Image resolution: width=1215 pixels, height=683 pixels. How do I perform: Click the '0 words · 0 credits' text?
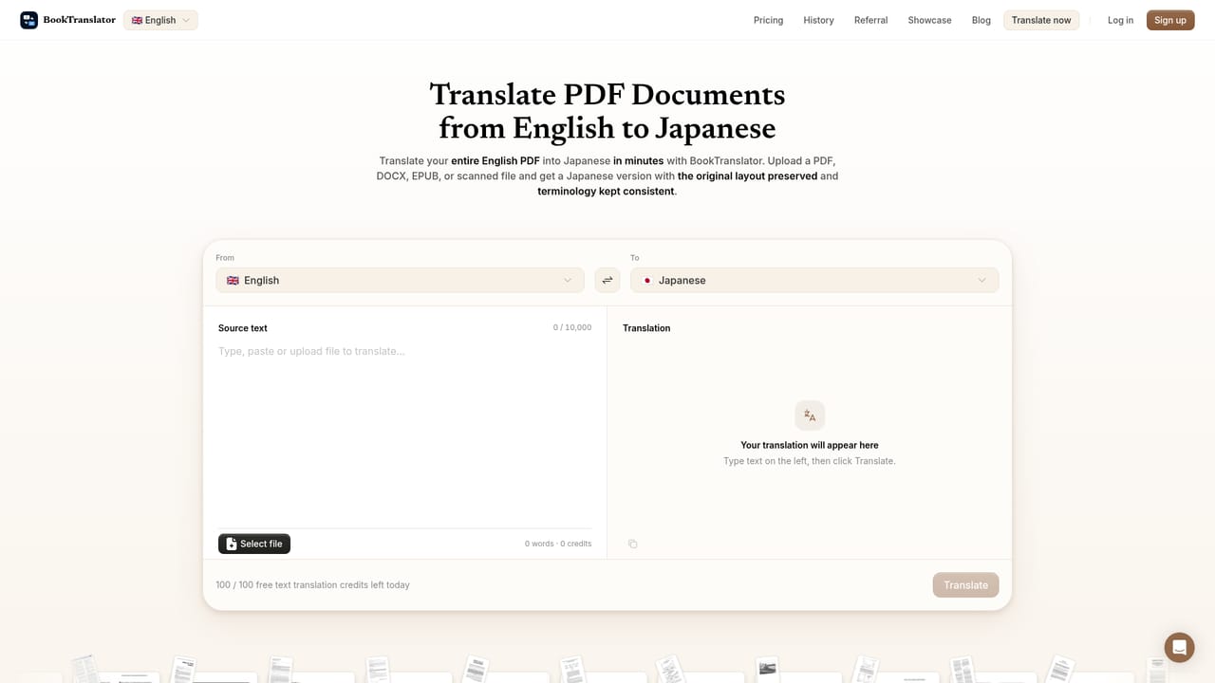point(558,544)
